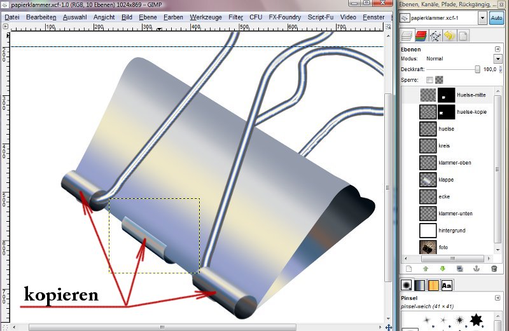Screen dimensions: 509x331
Task: Select the klammer-unten layer
Action: coord(456,213)
